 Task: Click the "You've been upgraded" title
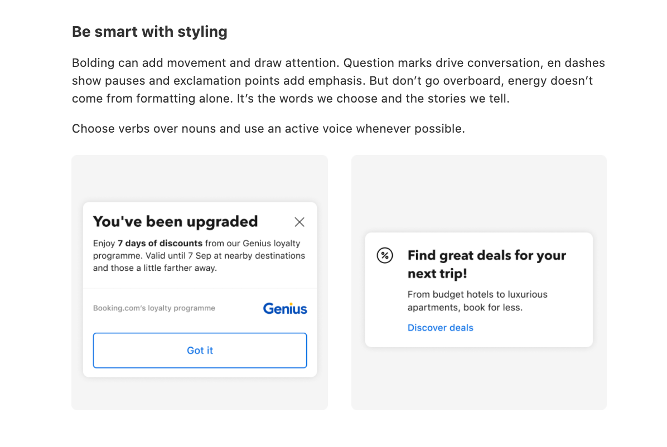pos(175,222)
